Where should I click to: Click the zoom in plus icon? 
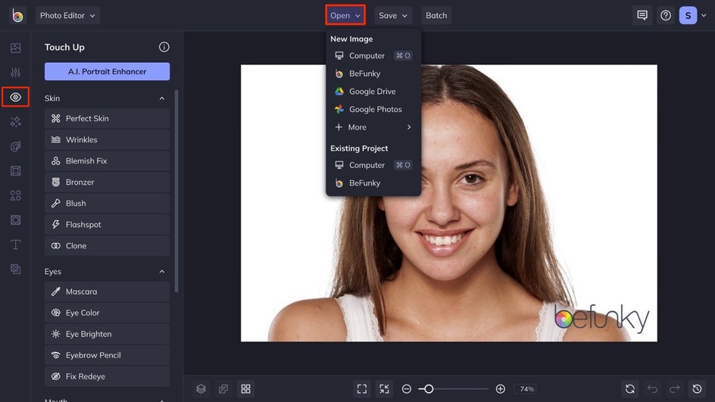500,388
